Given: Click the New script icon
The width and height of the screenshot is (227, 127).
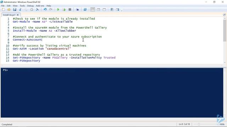Looking at the screenshot, I should click(3, 10).
